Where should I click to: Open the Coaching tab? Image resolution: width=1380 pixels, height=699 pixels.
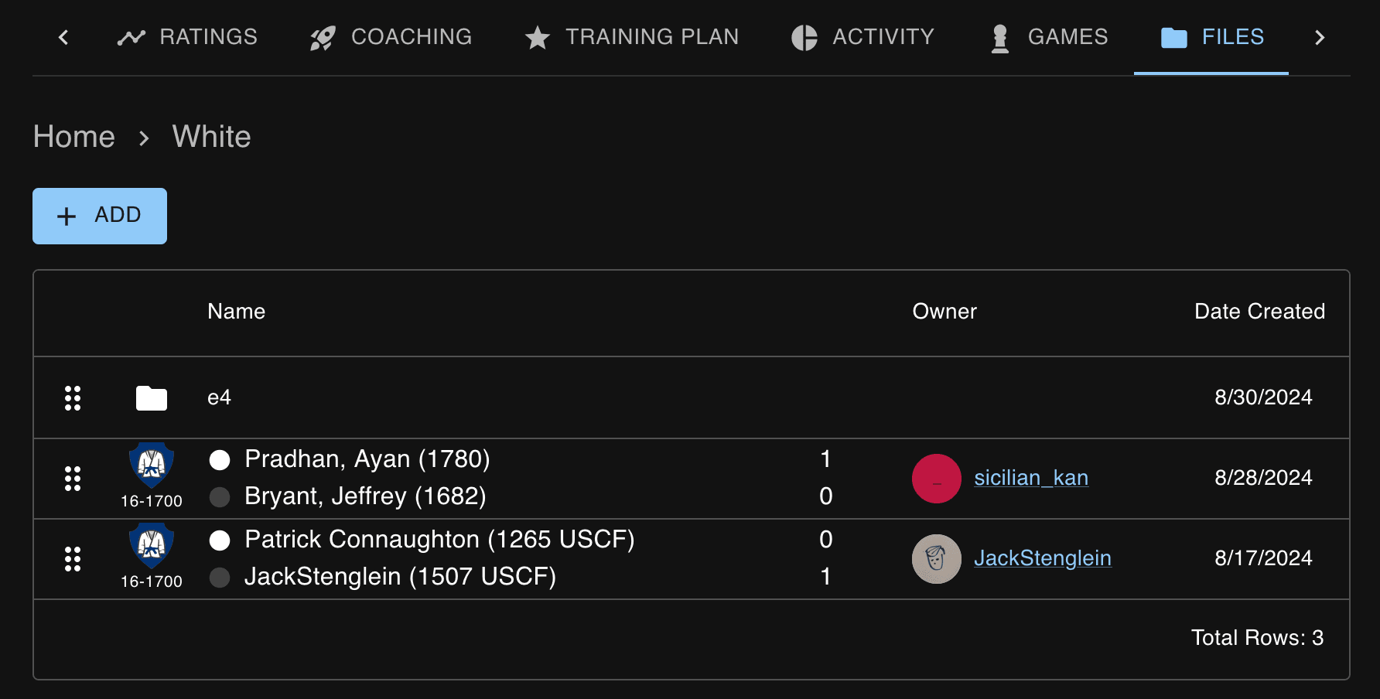(x=391, y=37)
